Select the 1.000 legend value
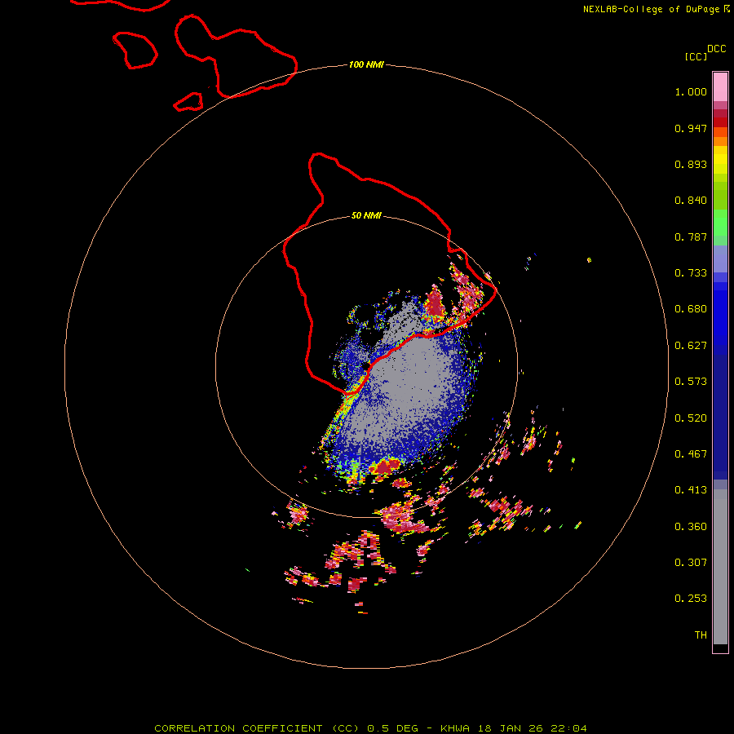 coord(691,91)
